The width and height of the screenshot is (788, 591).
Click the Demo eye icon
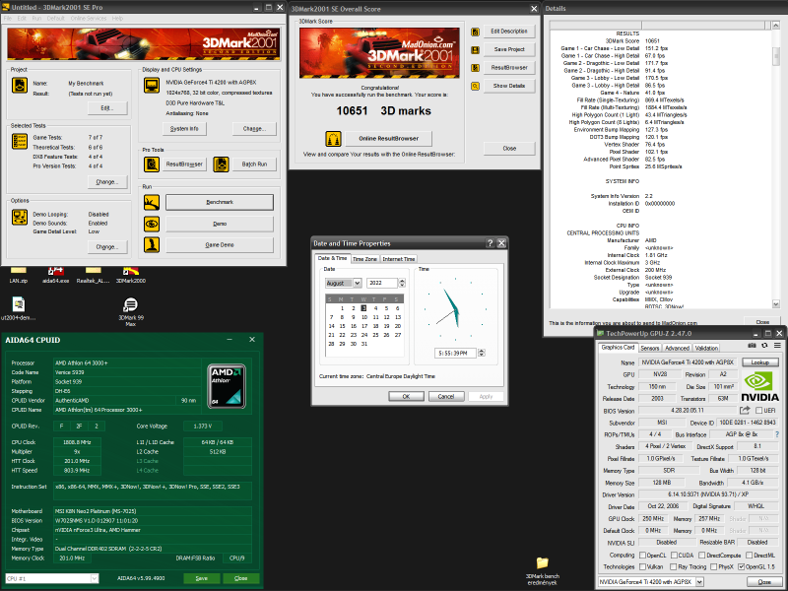point(152,224)
